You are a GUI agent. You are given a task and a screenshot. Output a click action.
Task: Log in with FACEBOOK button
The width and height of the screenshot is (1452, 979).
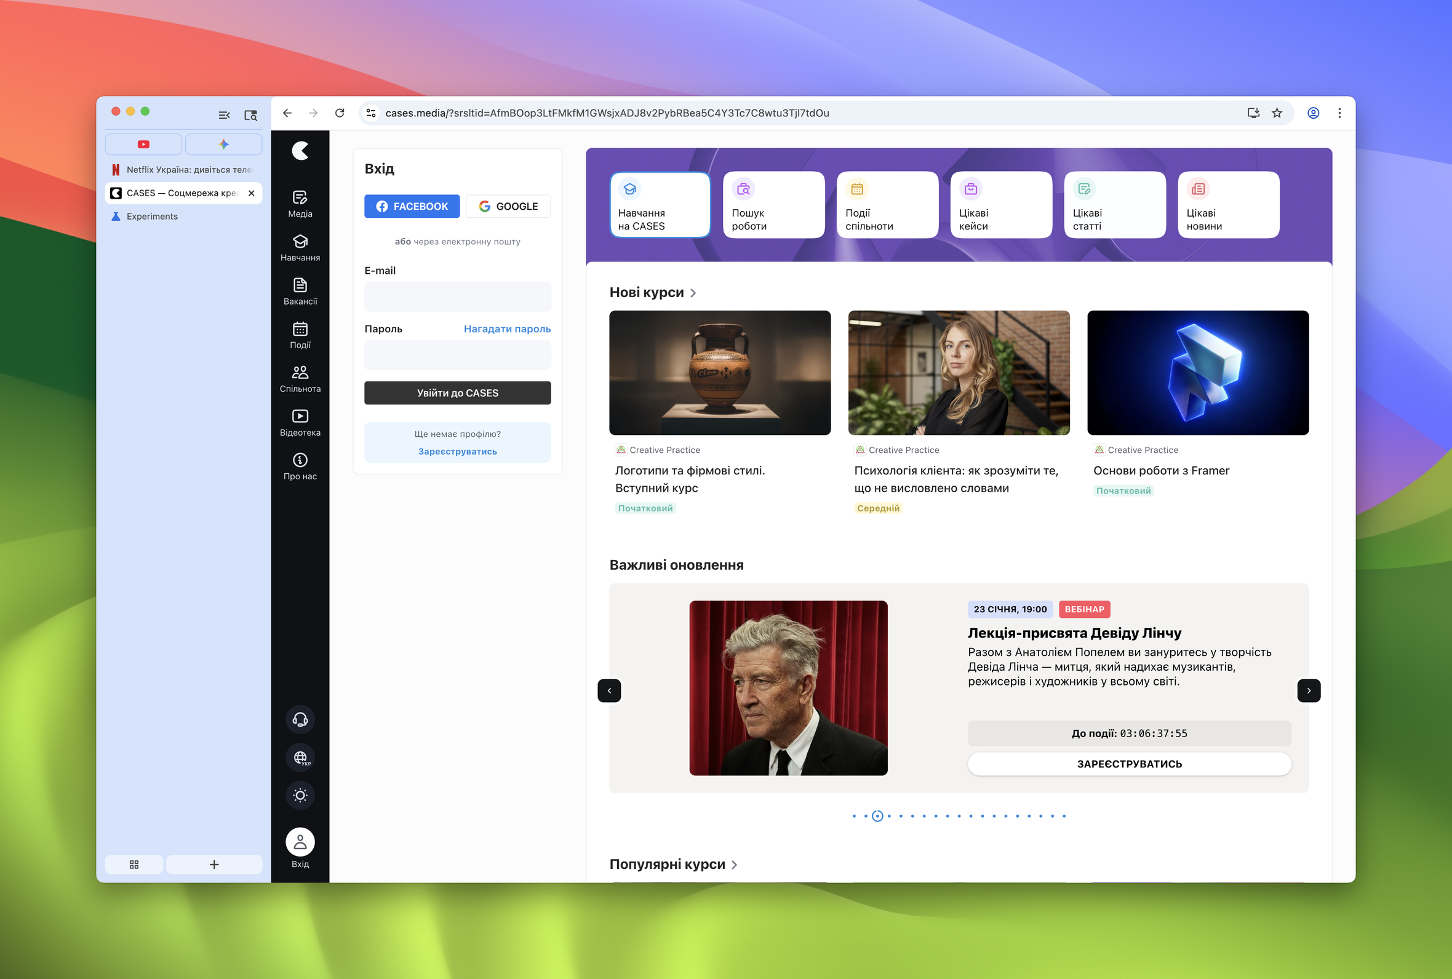tap(412, 206)
